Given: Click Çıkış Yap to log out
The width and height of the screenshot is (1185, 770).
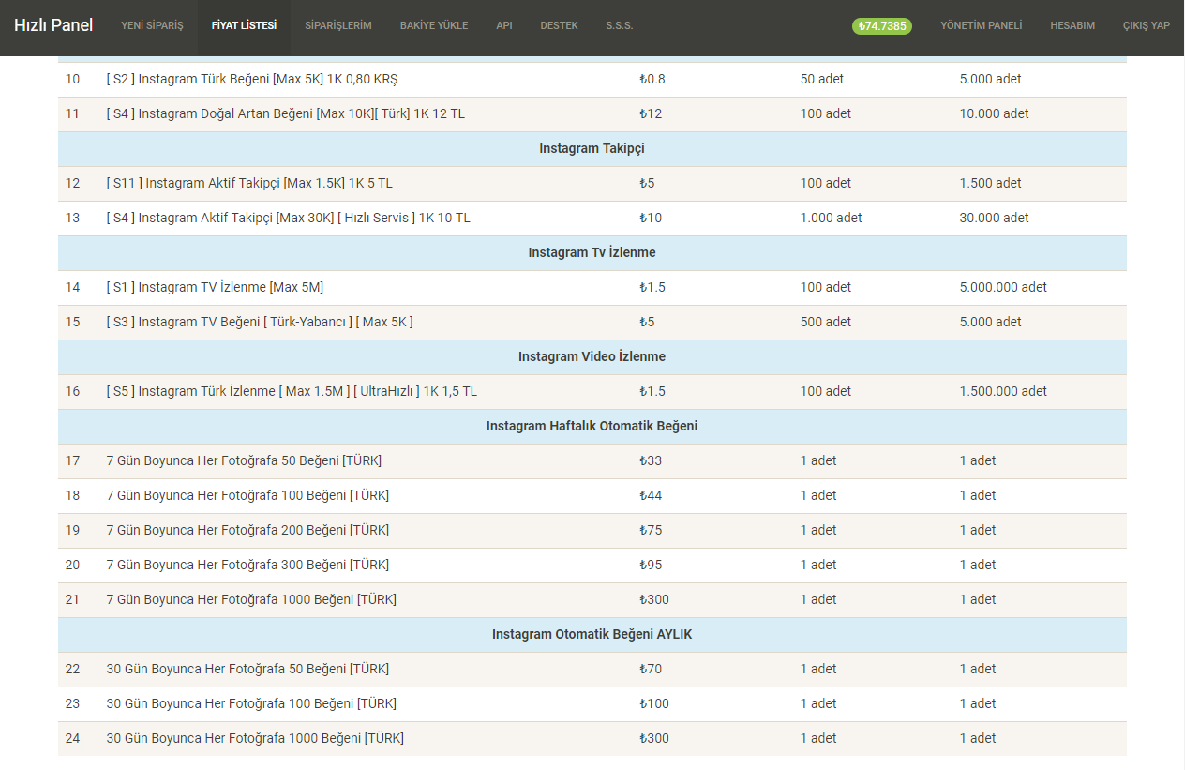Looking at the screenshot, I should 1146,26.
